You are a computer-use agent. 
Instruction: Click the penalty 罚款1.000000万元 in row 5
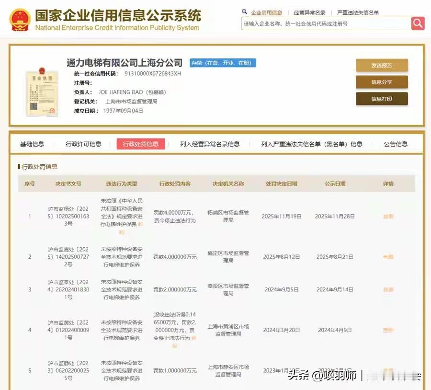click(175, 371)
